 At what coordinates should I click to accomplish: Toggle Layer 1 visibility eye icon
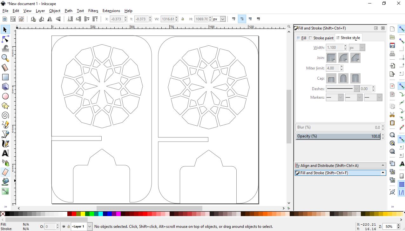64,227
